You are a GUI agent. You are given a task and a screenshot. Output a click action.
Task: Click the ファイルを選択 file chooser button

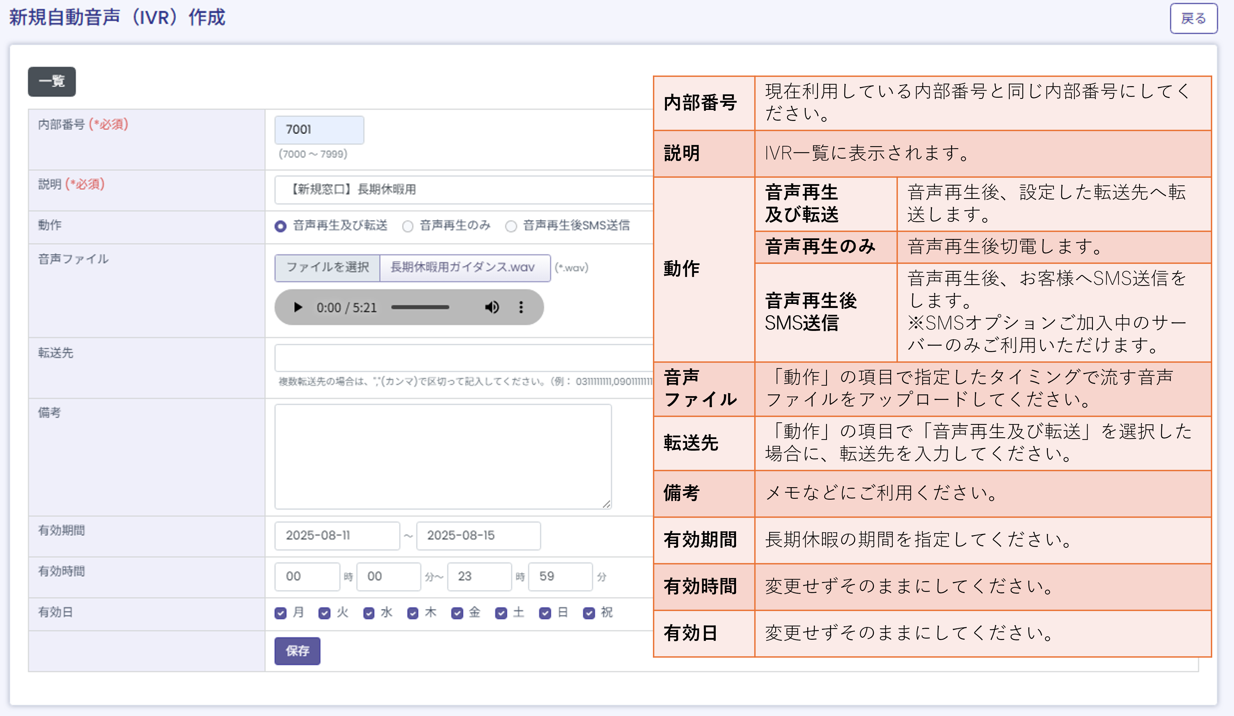(x=327, y=268)
